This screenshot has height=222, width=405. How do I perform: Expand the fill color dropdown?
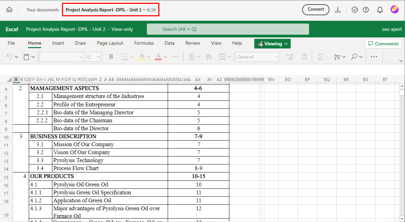[149, 56]
